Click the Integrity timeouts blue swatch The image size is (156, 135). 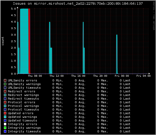(5, 131)
